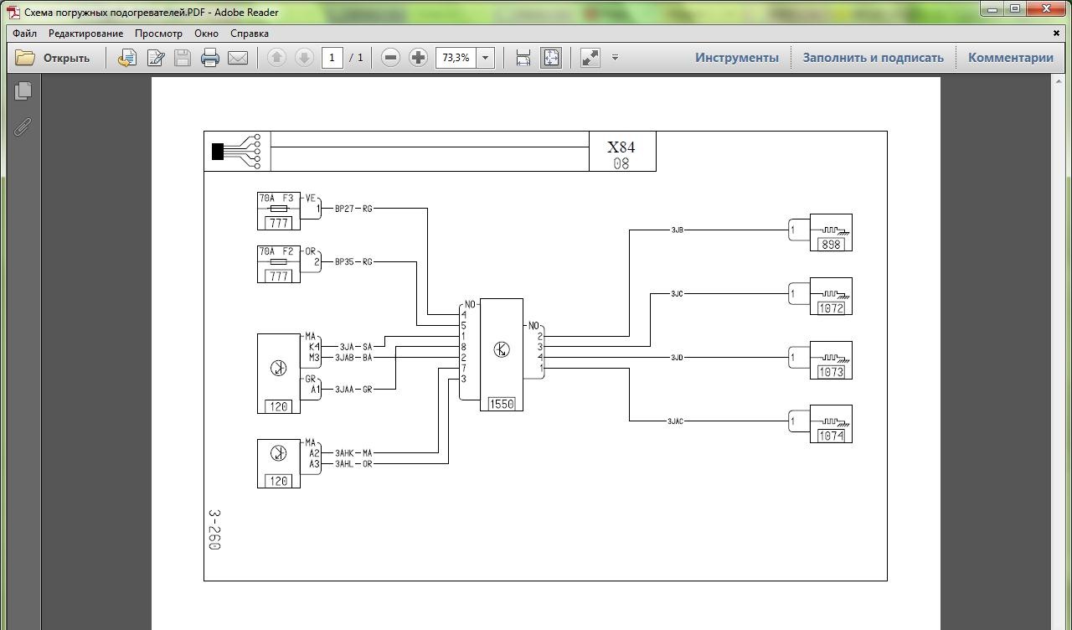This screenshot has height=630, width=1072.
Task: Click wire label 3JAC
Action: [x=675, y=421]
